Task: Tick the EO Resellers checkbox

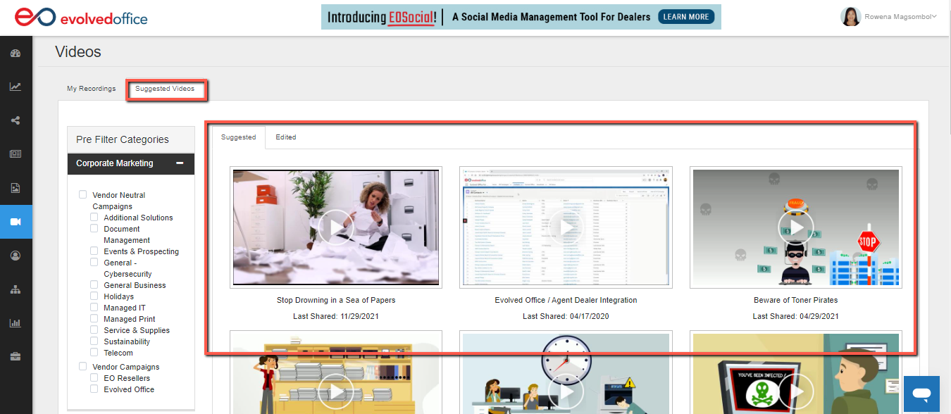Action: [94, 378]
